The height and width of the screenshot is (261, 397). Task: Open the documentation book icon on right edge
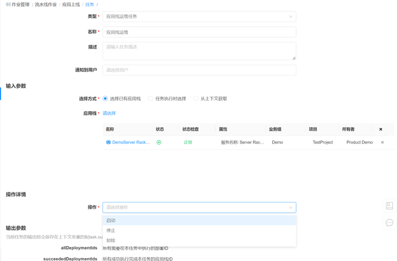click(389, 206)
